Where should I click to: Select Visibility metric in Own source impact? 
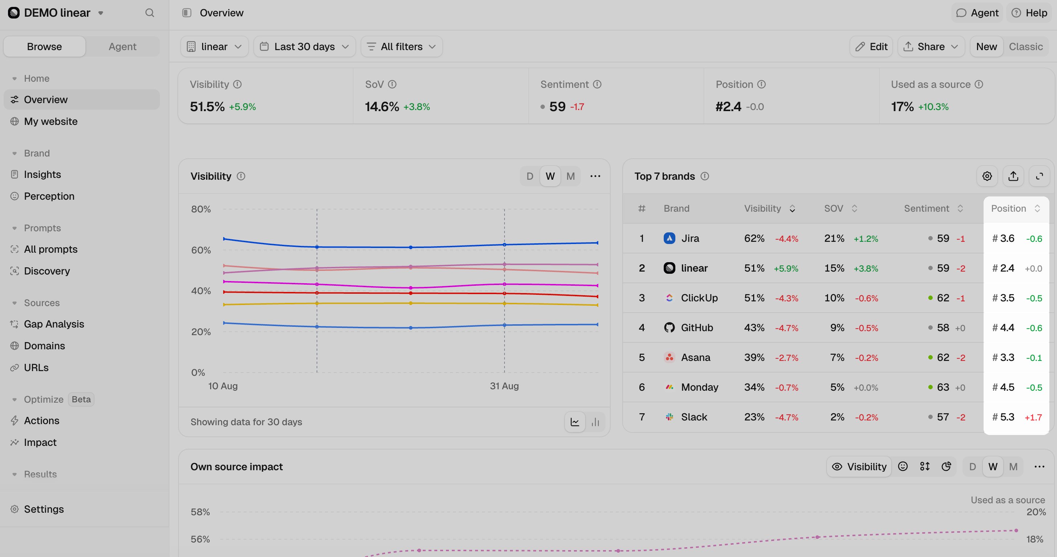click(859, 467)
